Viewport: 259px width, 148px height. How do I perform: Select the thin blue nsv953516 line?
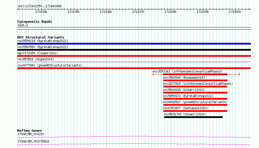(x=134, y=62)
